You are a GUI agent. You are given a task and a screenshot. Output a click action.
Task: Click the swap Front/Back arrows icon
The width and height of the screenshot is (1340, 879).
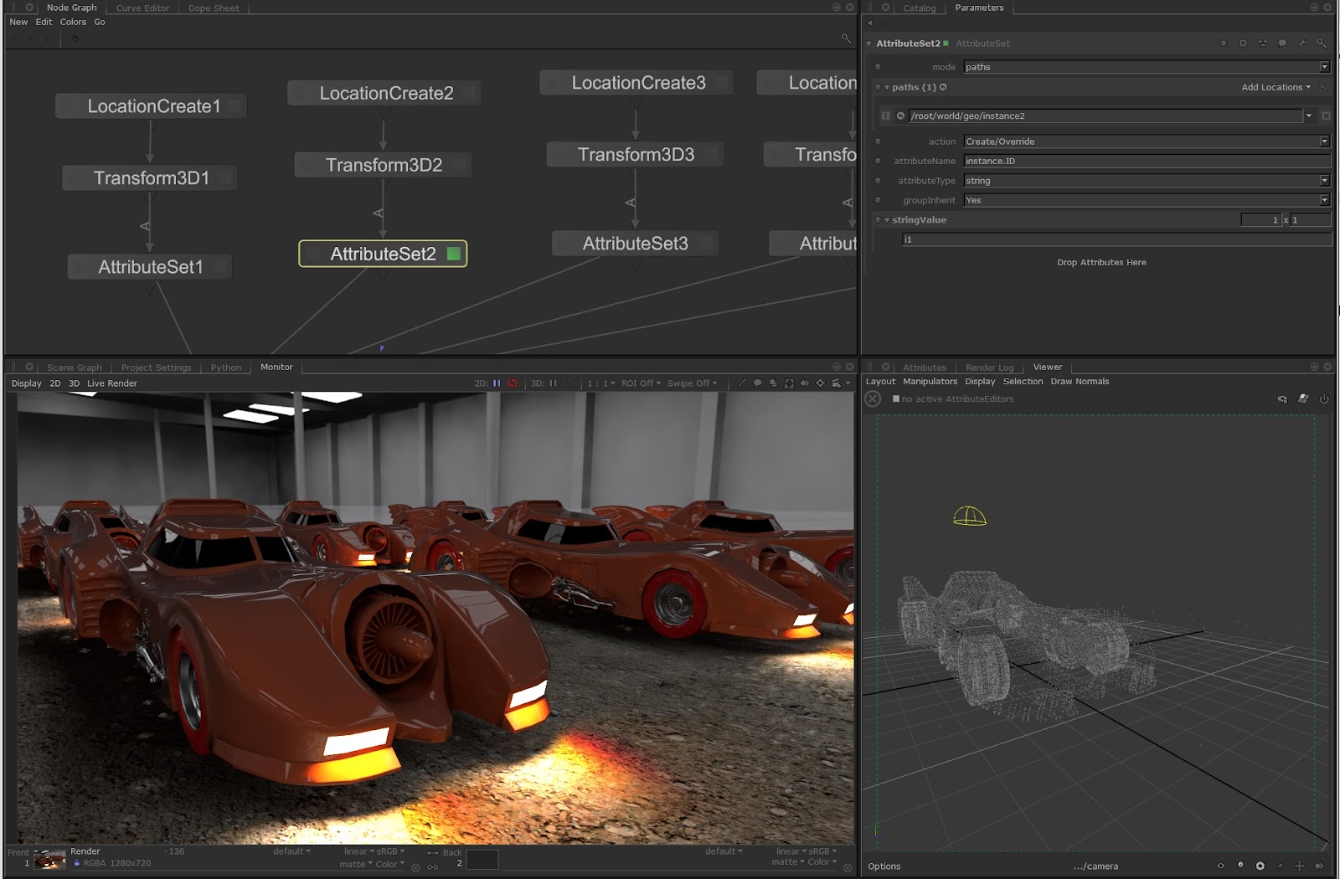(x=433, y=853)
